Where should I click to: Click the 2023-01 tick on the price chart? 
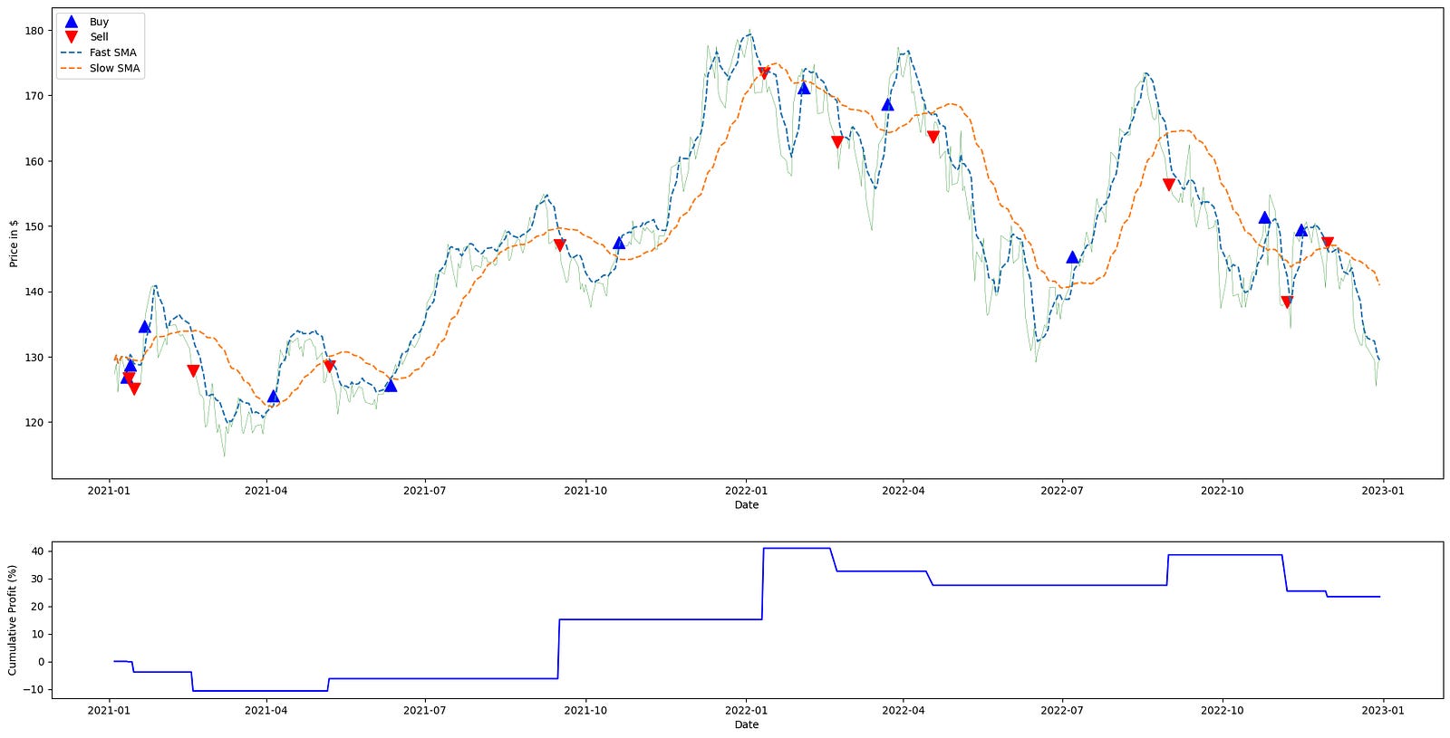[1383, 491]
